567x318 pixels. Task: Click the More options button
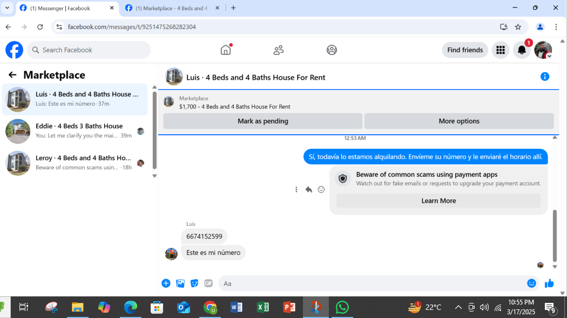pyautogui.click(x=459, y=121)
